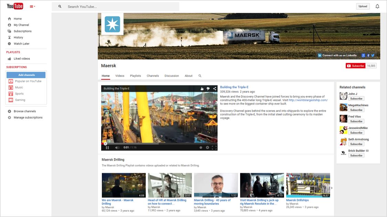Select the Gaming channel icon

[11, 100]
